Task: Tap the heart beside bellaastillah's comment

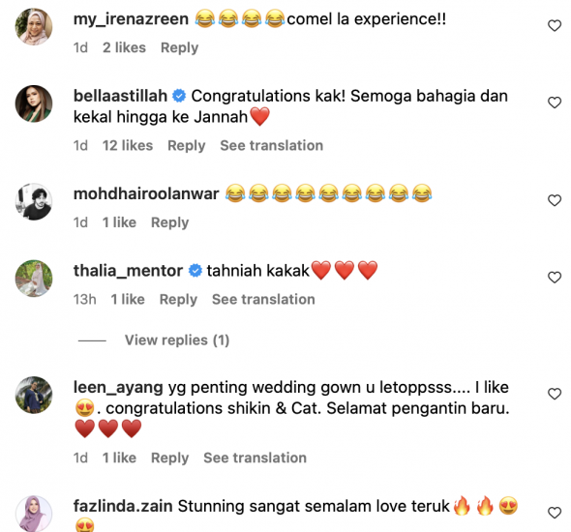Action: [x=555, y=103]
